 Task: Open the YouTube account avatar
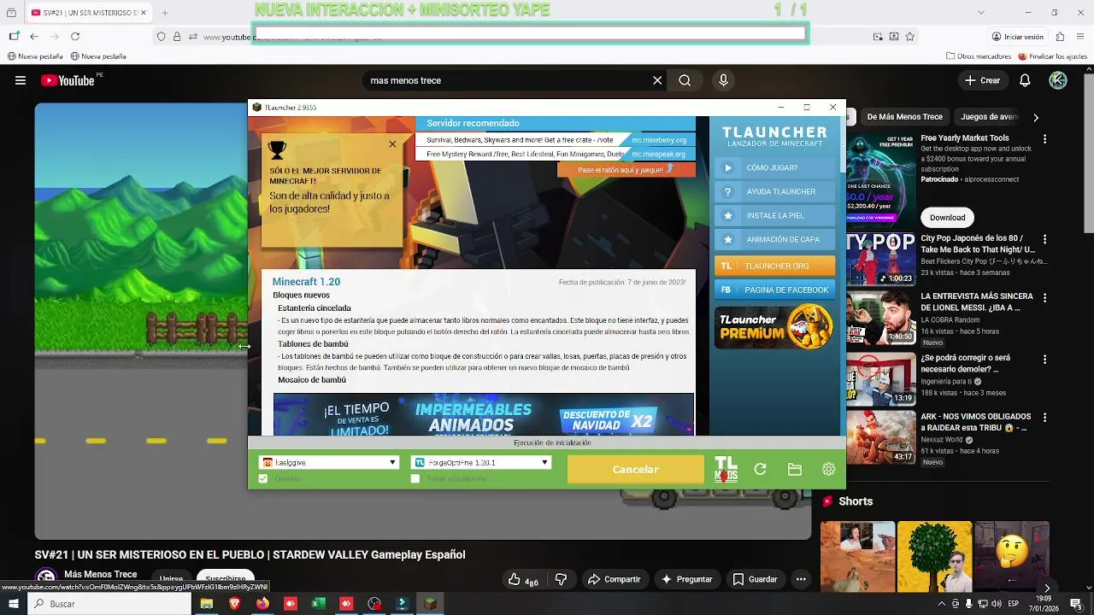click(x=1058, y=80)
